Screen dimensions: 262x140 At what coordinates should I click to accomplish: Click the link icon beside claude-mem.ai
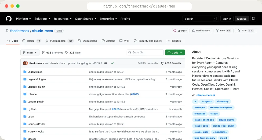pyautogui.click(x=194, y=95)
